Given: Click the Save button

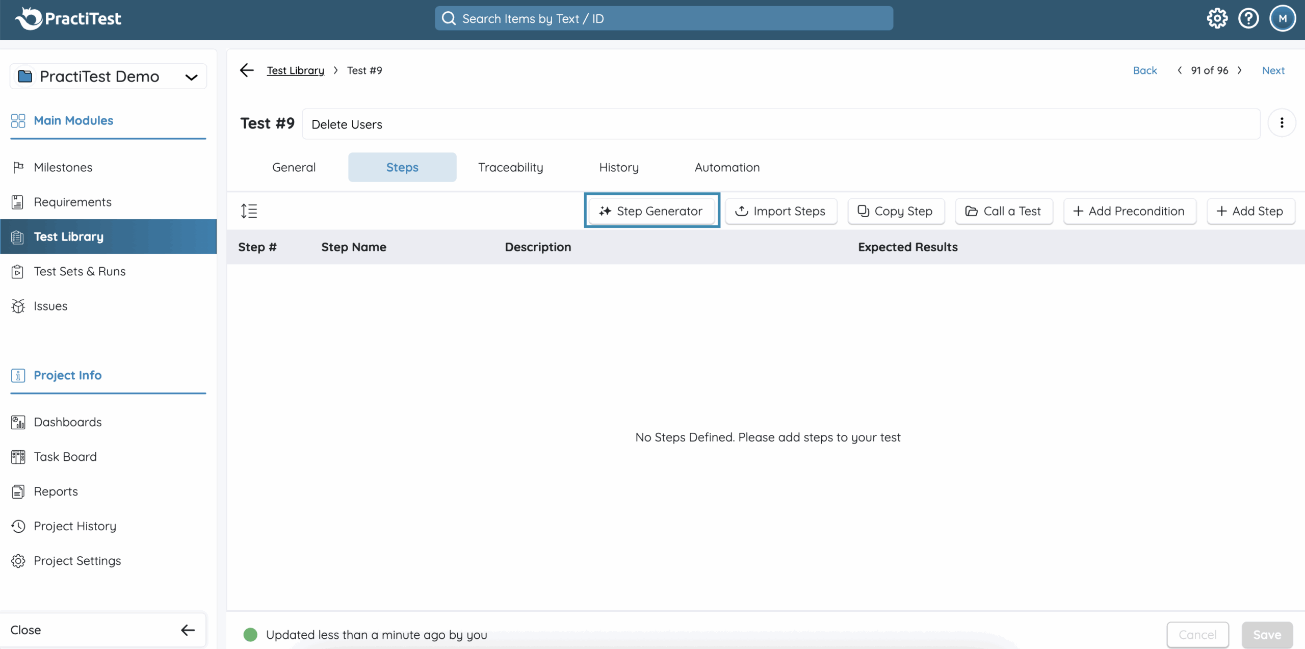Looking at the screenshot, I should tap(1267, 634).
